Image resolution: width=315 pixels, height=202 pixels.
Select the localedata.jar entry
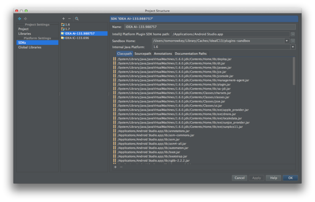tap(202, 118)
